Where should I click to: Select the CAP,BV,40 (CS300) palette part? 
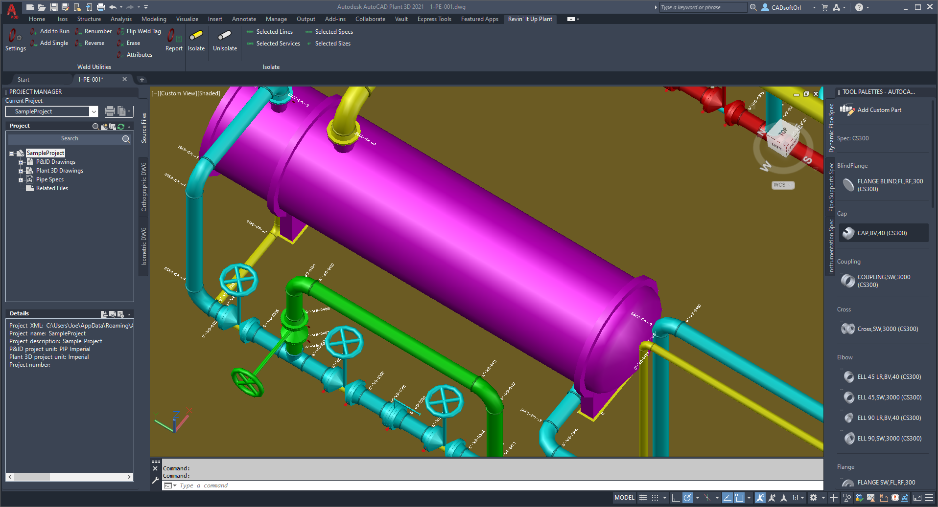pos(884,233)
